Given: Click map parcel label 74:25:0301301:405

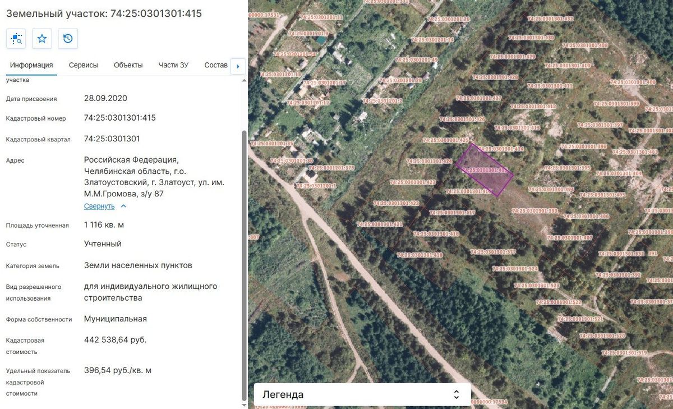Looking at the screenshot, I should tap(602, 195).
